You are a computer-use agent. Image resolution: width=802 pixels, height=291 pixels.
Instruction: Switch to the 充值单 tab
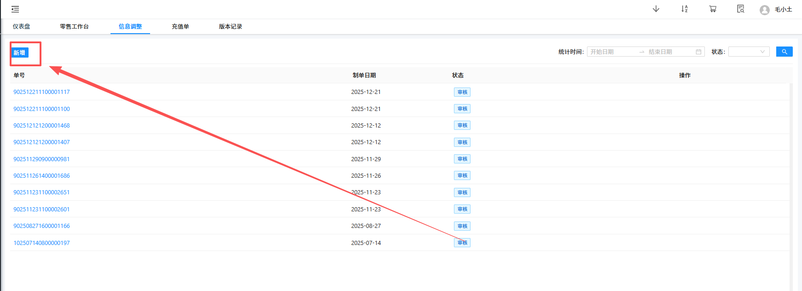(x=180, y=27)
